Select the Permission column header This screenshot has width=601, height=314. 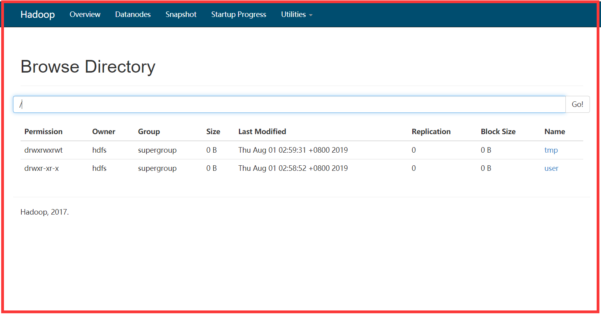point(43,132)
